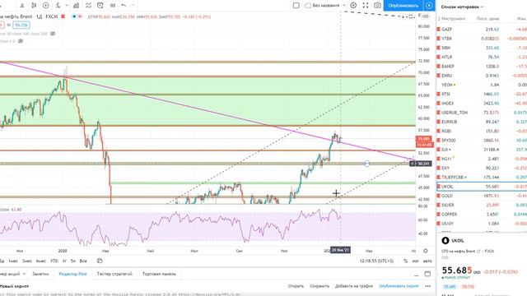Open the time axis settings gear
This screenshot has height=296, width=527.
click(x=426, y=251)
